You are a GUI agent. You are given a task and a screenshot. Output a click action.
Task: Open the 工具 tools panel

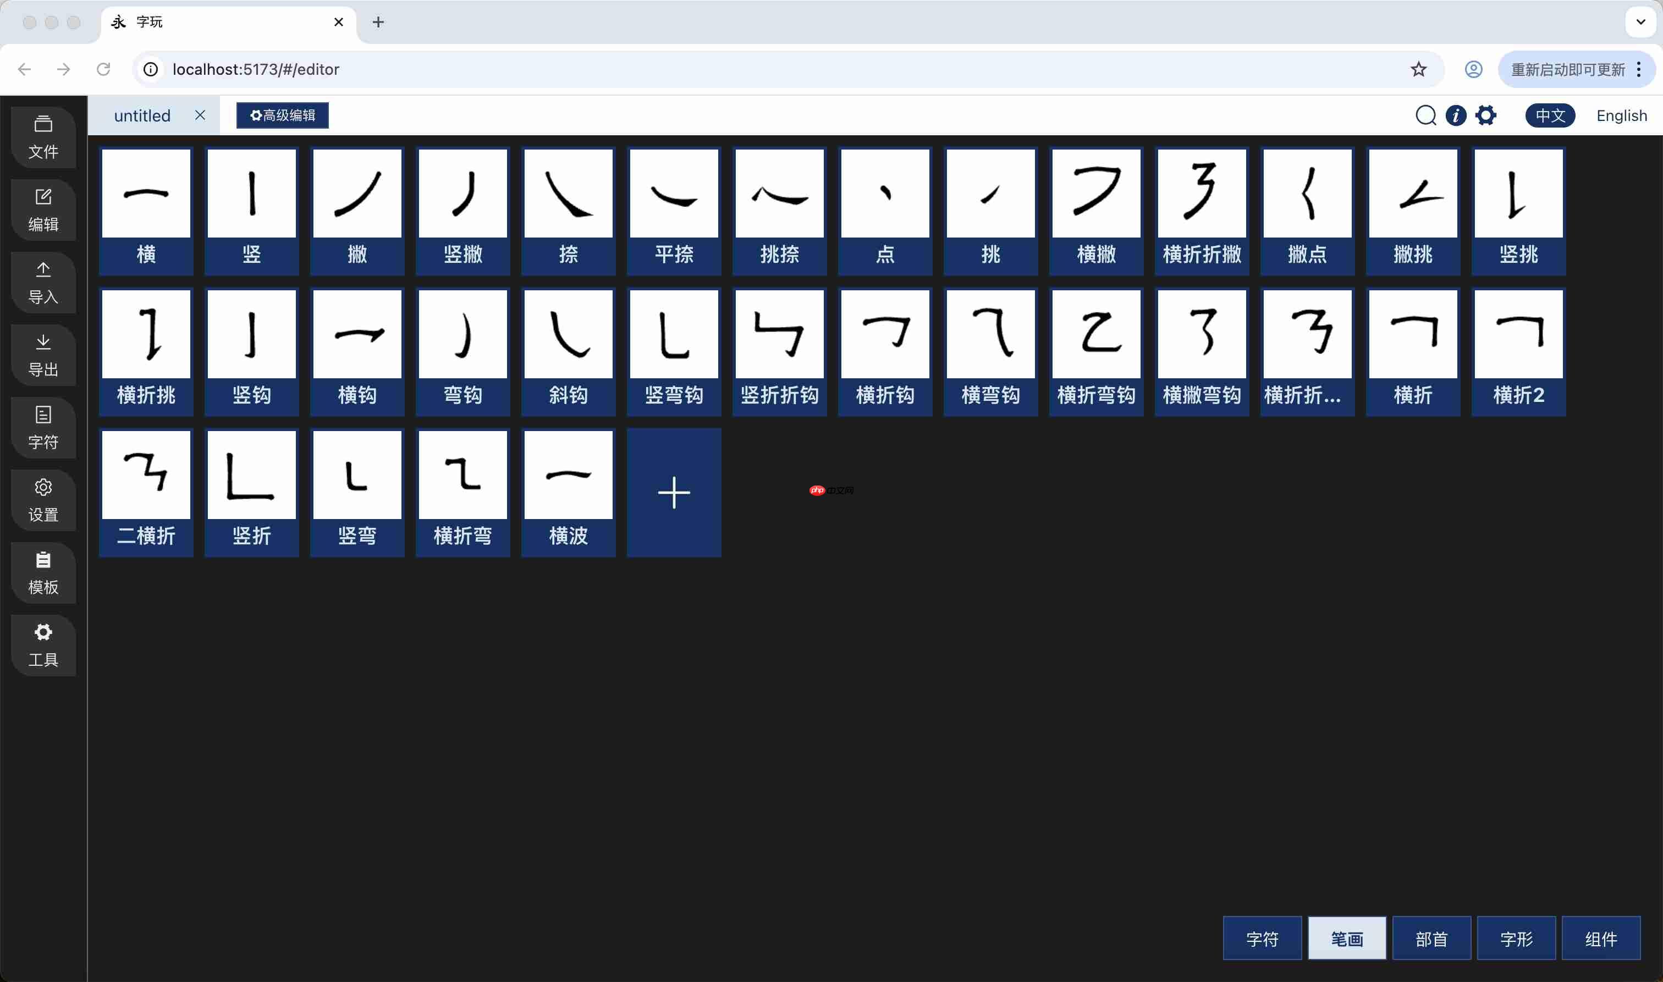click(x=43, y=645)
